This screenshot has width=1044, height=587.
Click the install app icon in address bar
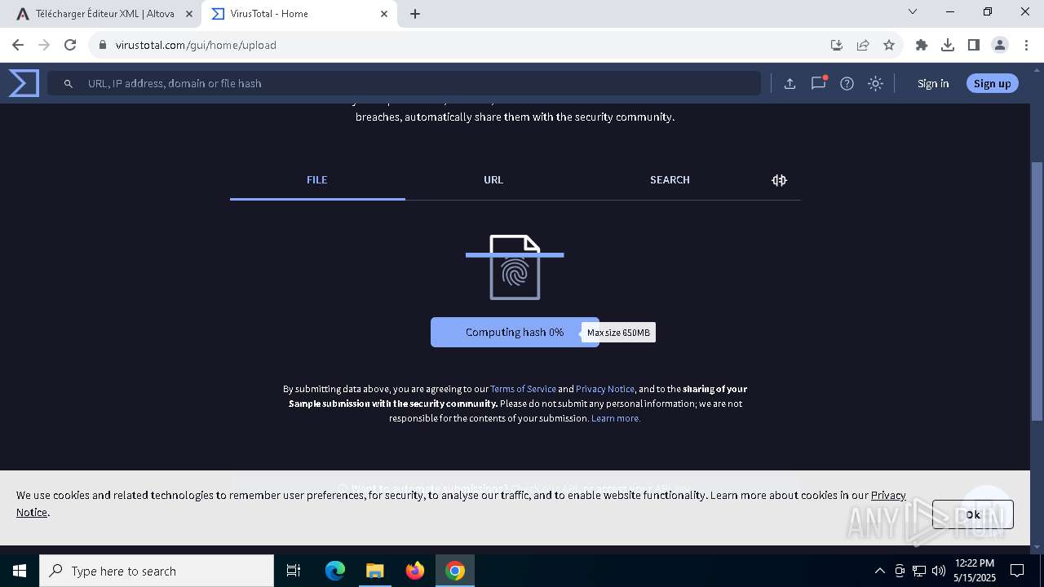click(836, 45)
